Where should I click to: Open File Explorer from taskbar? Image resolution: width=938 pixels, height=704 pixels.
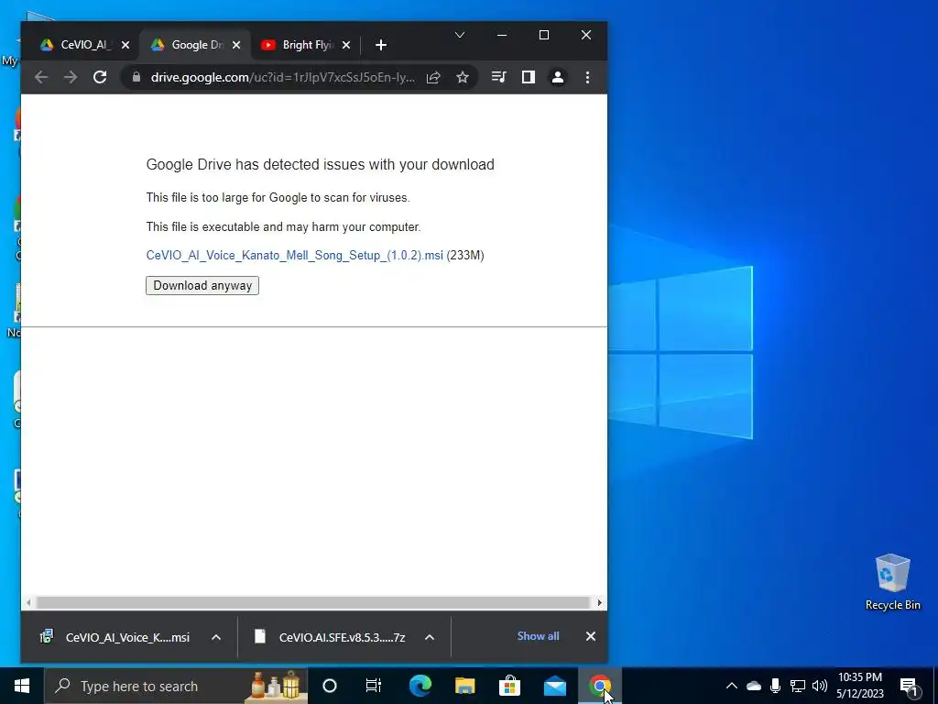click(464, 686)
